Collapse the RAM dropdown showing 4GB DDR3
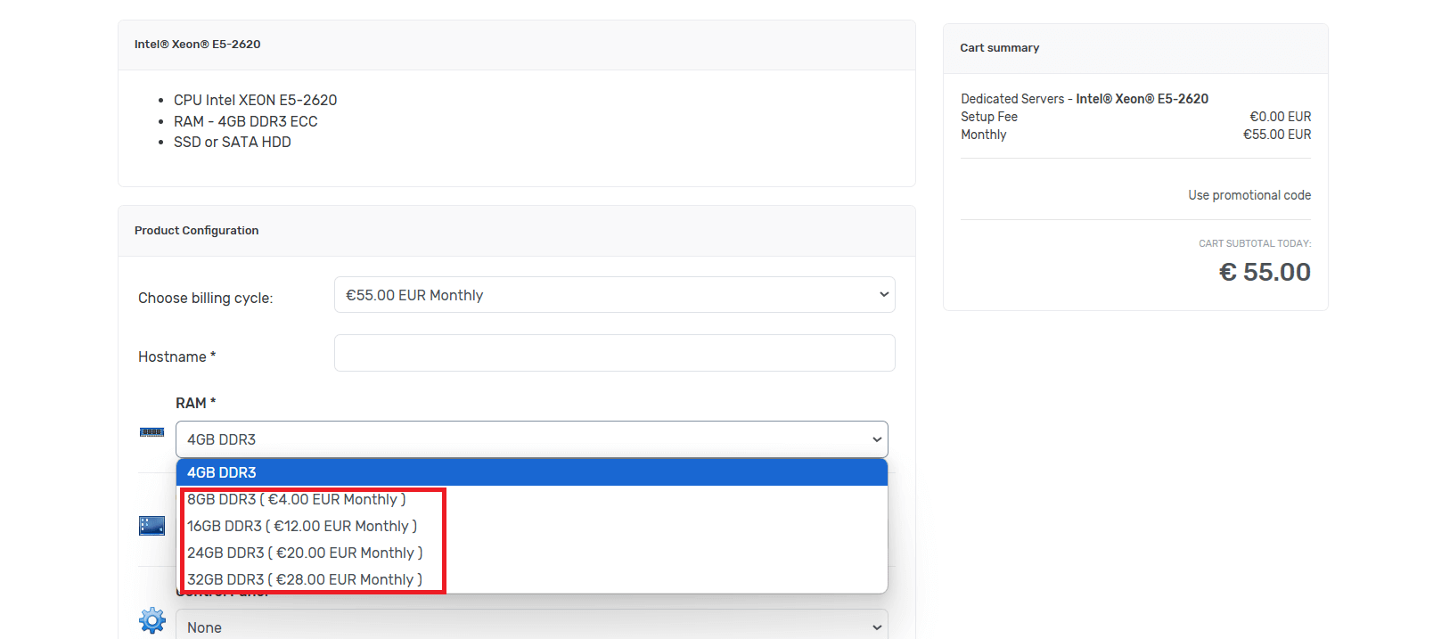Screen dimensions: 1433x639 (532, 439)
